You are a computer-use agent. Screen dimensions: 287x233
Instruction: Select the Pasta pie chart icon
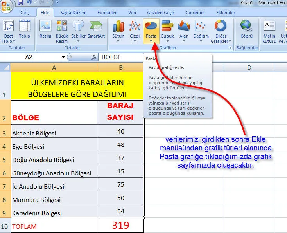click(151, 27)
